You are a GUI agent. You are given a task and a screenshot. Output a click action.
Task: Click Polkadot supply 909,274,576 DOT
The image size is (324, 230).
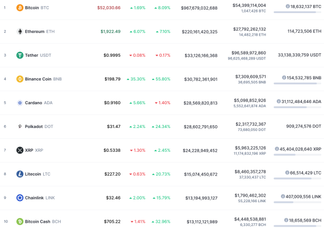(x=304, y=126)
